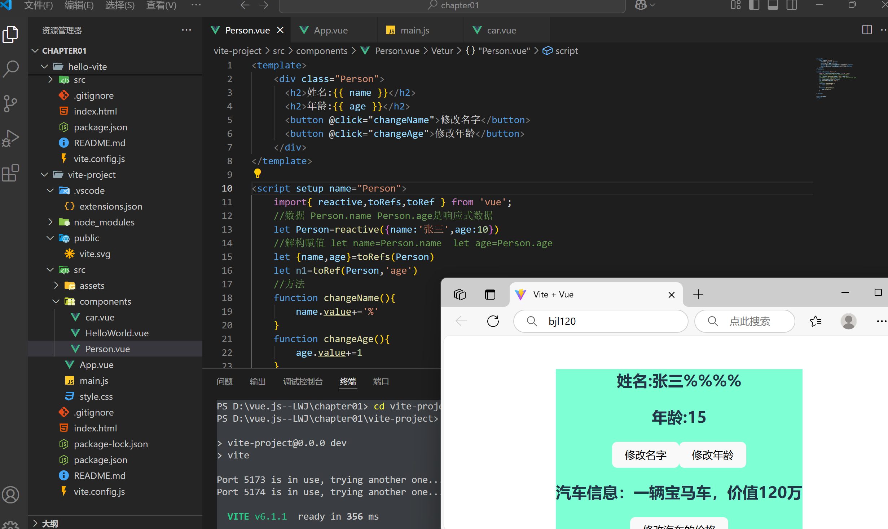Viewport: 888px width, 529px height.
Task: Open the Search view in activity bar
Action: [x=10, y=68]
